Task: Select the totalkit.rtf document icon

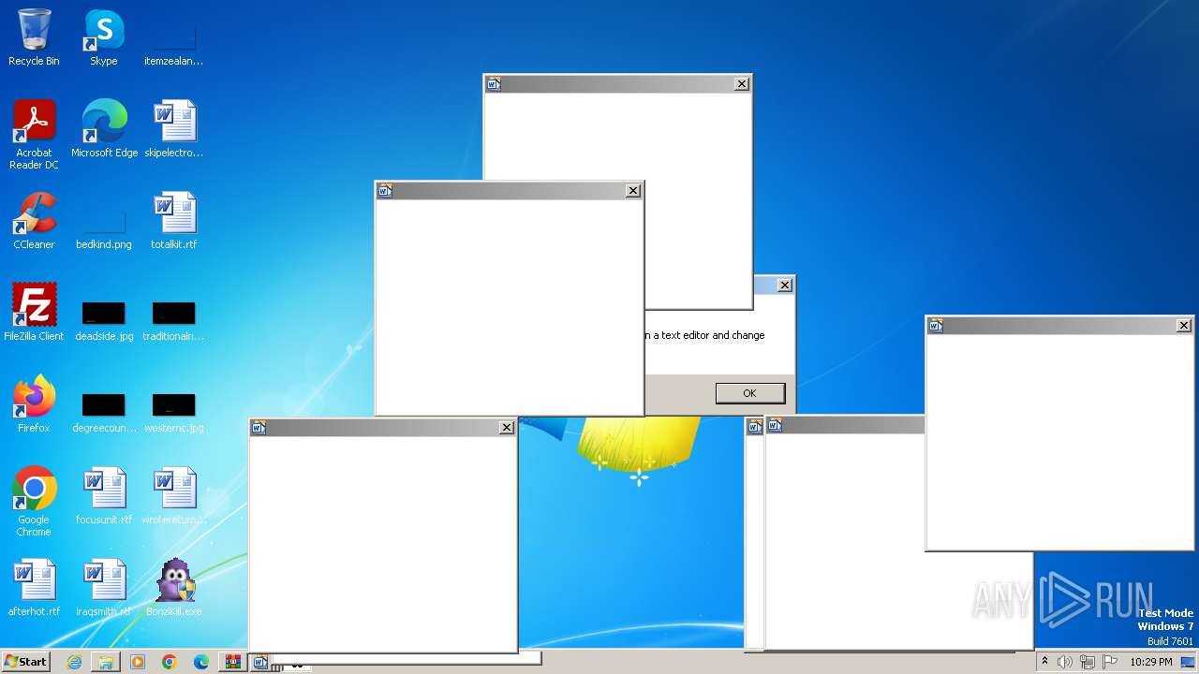Action: pos(173,221)
